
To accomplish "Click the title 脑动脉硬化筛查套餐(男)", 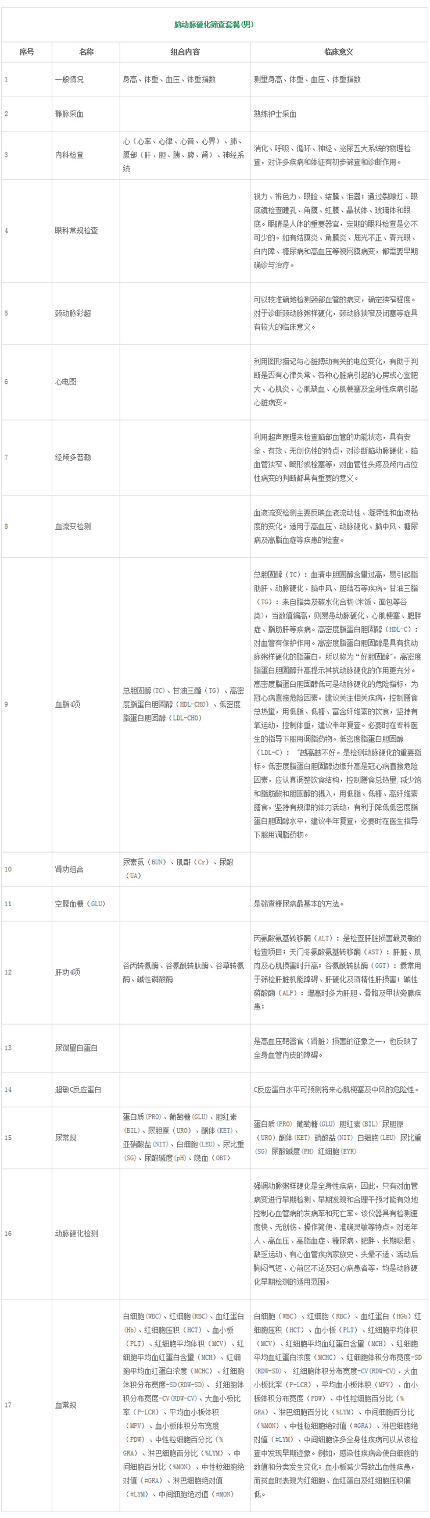I will (214, 25).
